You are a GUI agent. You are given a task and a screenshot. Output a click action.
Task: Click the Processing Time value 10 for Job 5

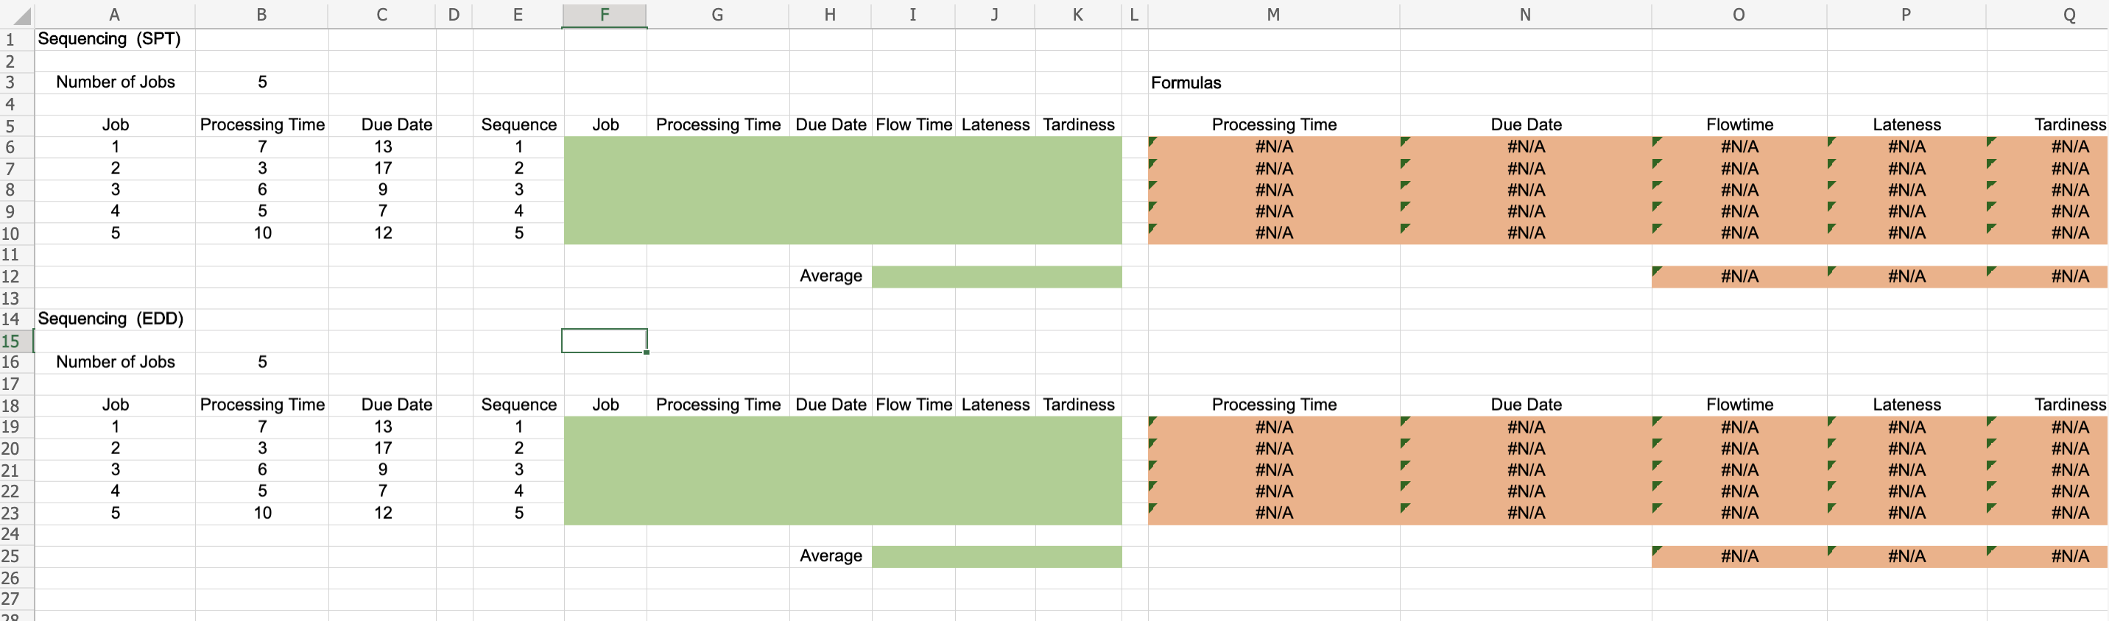pos(262,233)
